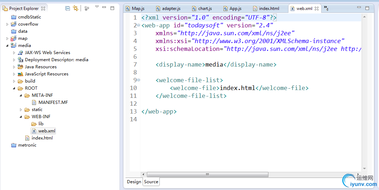Collapse the WEB-INF folder
This screenshot has height=190, width=379.
pos(21,117)
